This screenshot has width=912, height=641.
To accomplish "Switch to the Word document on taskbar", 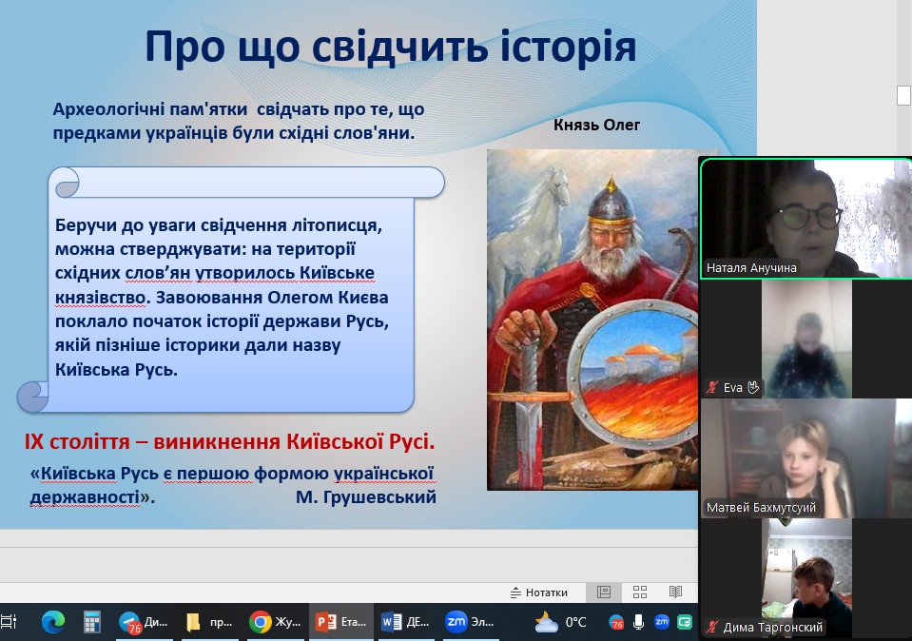I will pos(406,622).
